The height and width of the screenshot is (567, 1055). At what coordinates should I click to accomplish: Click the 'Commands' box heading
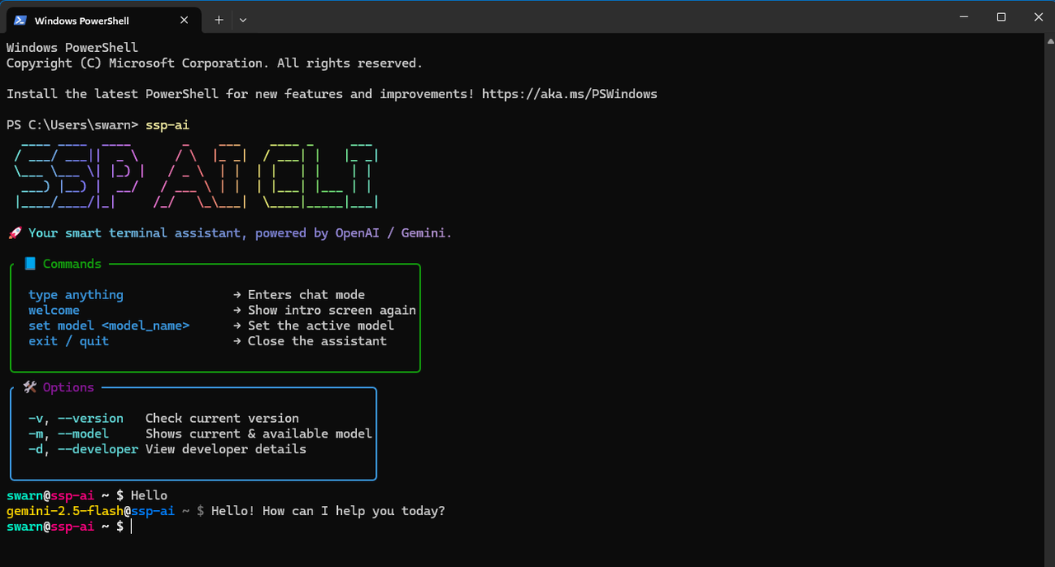(x=73, y=264)
